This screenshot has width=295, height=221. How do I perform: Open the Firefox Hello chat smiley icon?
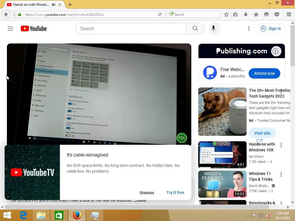266,14
